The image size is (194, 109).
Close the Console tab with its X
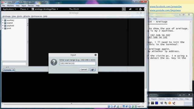click(13, 70)
